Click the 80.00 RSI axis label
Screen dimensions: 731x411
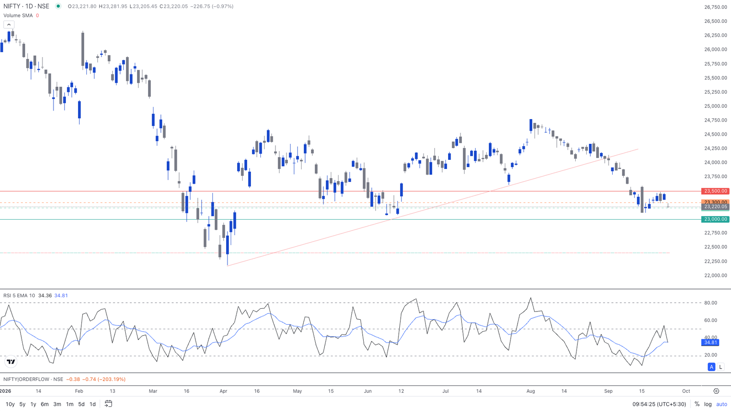[710, 303]
